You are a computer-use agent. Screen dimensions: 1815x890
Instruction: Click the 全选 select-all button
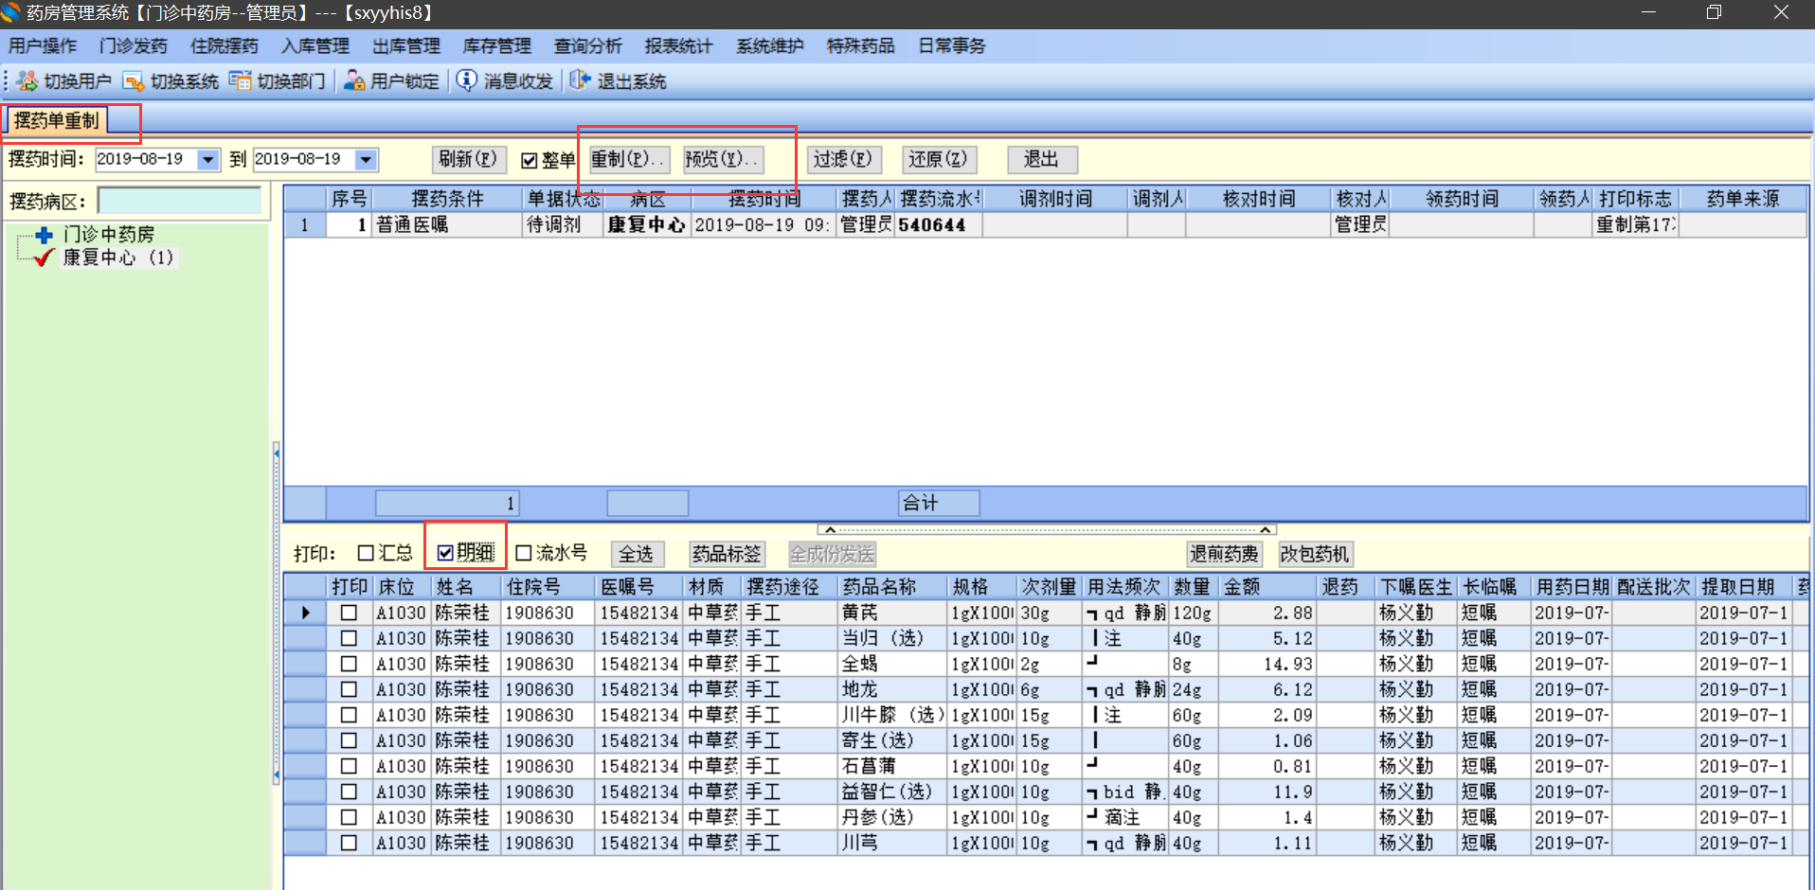[x=637, y=554]
